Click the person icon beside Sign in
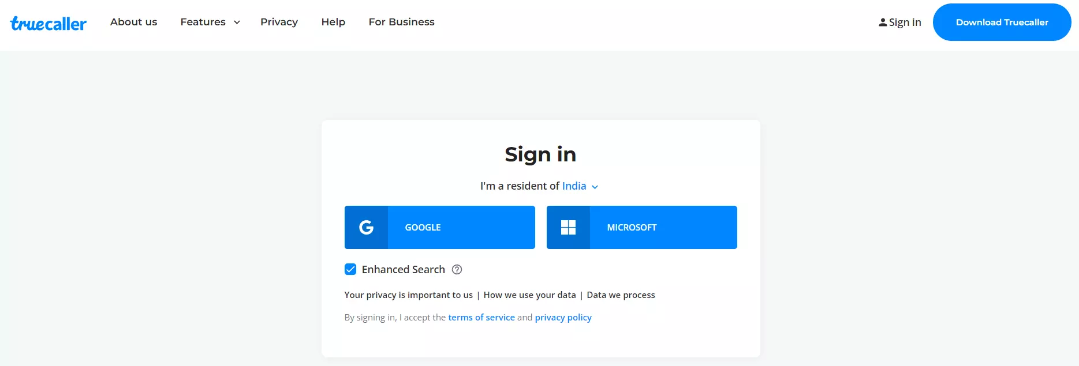The height and width of the screenshot is (366, 1079). [882, 22]
